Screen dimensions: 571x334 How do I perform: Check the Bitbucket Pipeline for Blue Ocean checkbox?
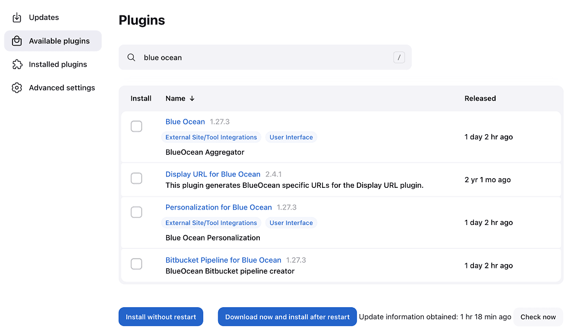click(136, 264)
